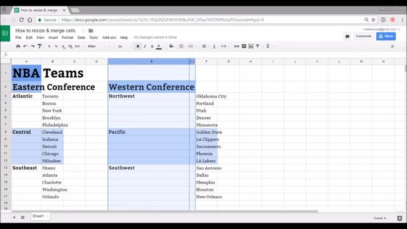The image size is (407, 229).
Task: Click the Golden State cell
Action: point(207,132)
